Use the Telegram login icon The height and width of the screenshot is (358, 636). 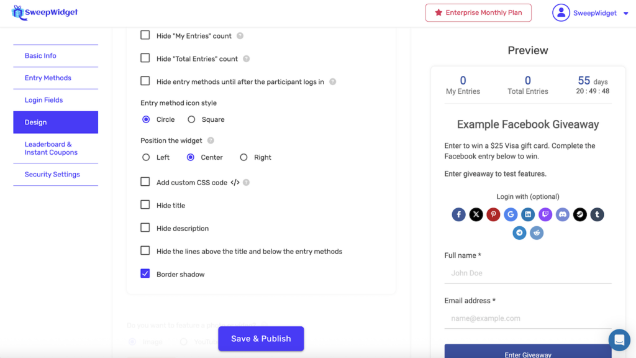coord(520,233)
